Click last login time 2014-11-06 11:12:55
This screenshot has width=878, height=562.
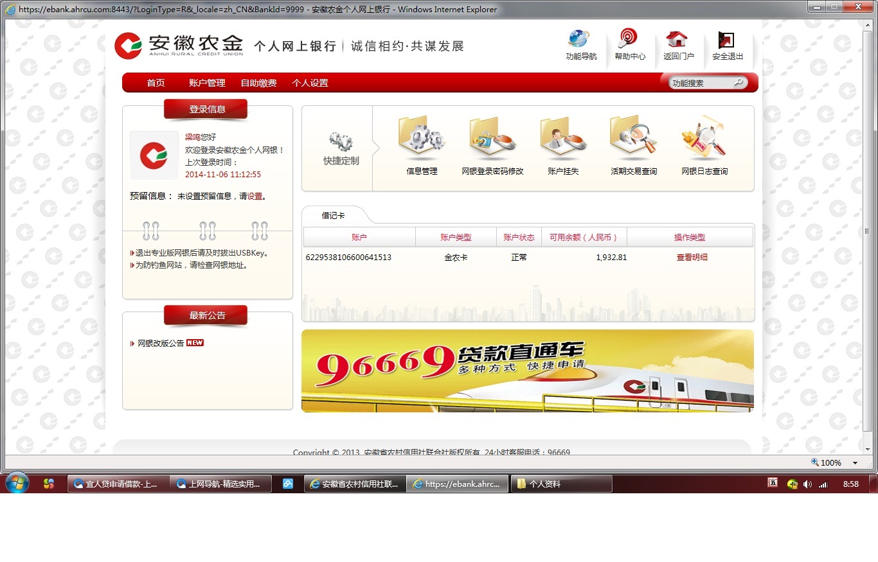[223, 175]
